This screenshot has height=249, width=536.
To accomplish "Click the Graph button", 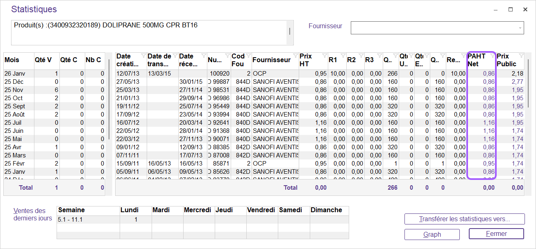I will point(432,234).
